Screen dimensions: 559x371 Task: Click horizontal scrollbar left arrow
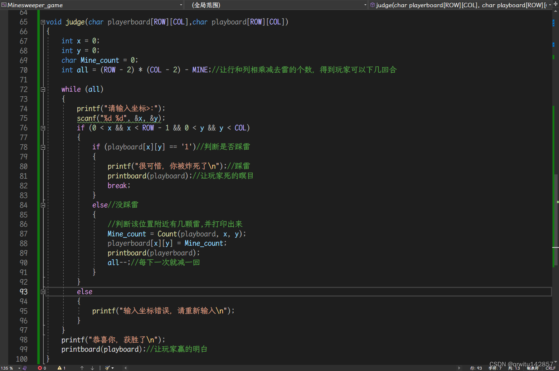pyautogui.click(x=125, y=368)
